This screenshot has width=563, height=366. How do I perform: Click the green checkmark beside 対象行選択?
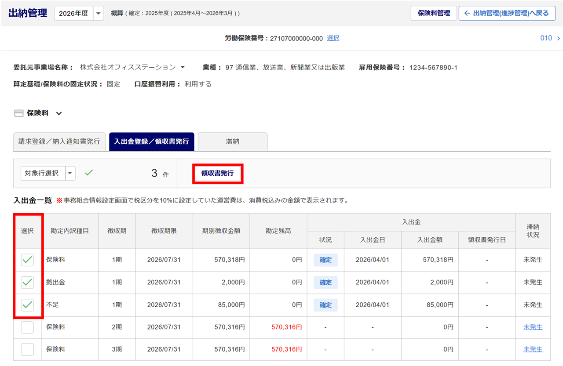tap(89, 173)
